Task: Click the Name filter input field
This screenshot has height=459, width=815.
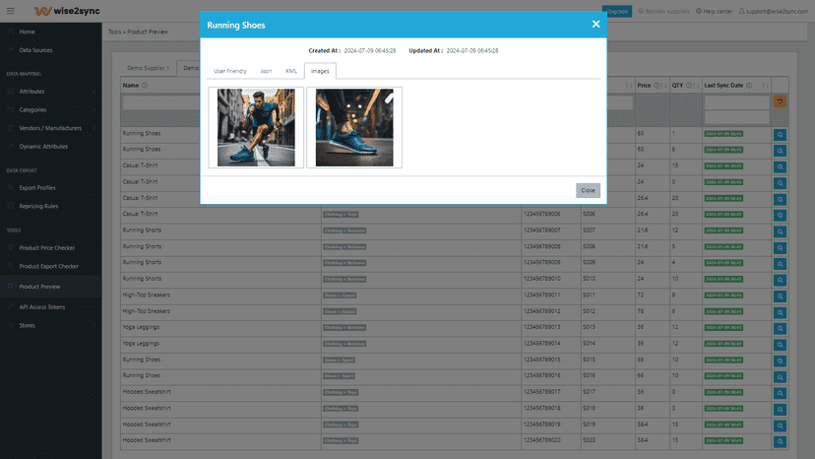Action: coord(160,103)
